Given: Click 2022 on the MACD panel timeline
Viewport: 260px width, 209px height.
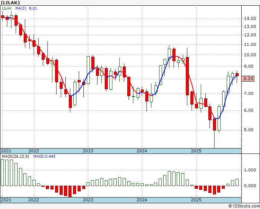Looking at the screenshot, I should coord(34,200).
